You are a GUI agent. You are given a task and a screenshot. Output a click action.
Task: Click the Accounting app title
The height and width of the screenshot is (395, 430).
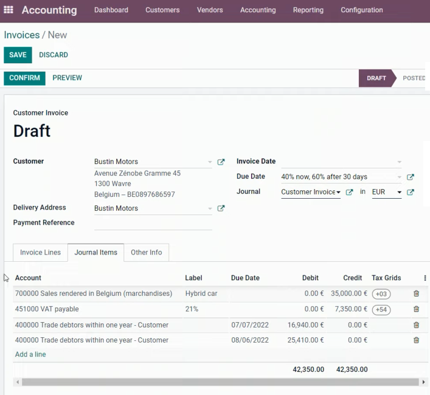coord(49,10)
